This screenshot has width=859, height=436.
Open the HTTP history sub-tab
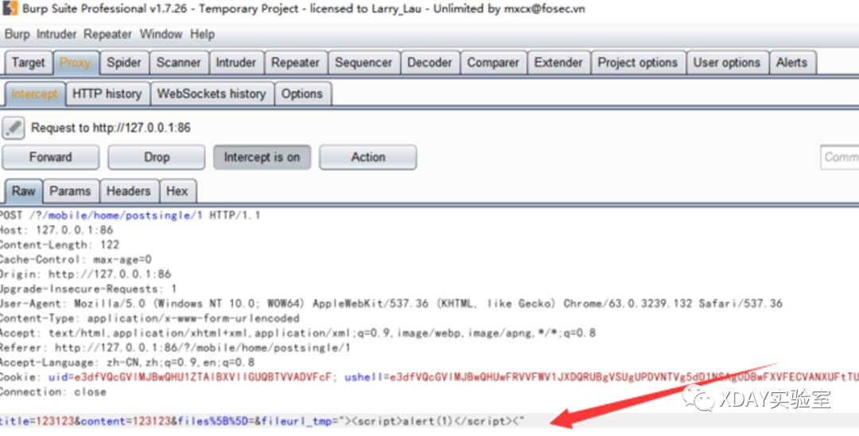107,94
